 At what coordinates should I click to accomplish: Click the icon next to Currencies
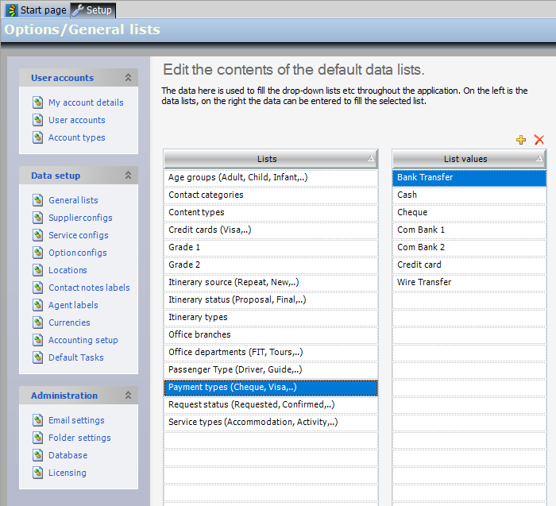click(38, 323)
